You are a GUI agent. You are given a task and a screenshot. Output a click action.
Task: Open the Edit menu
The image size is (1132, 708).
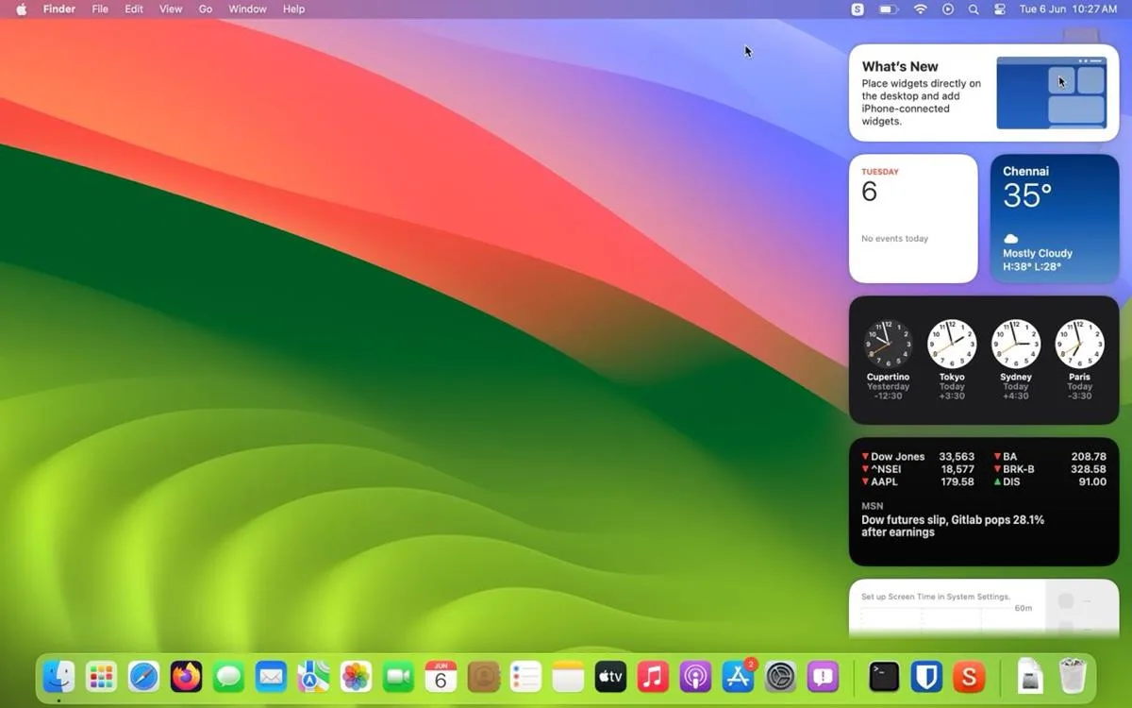point(134,9)
